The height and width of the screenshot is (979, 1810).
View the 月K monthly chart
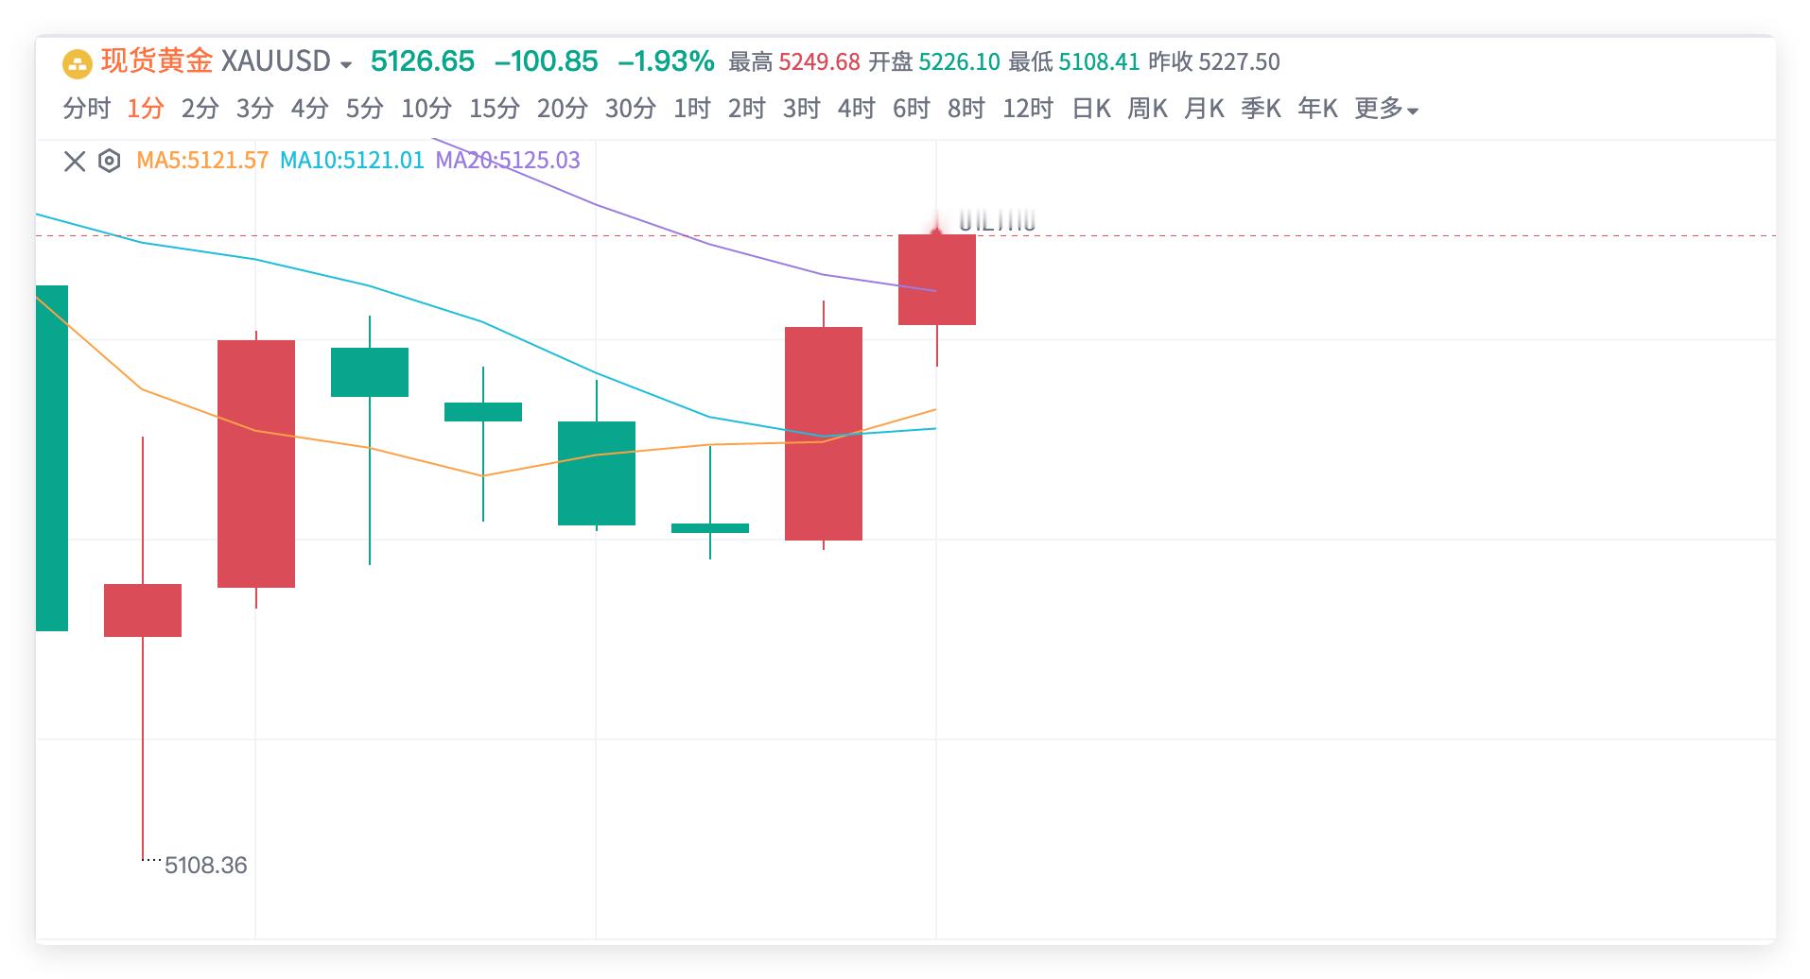1206,109
